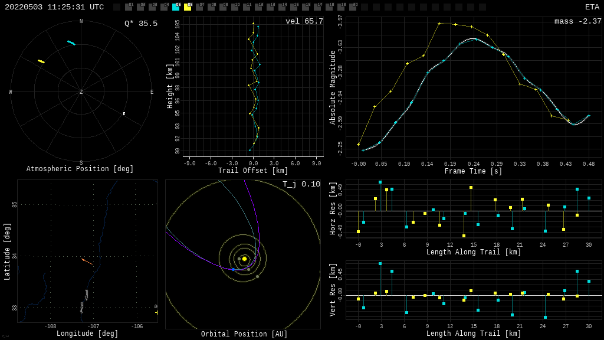This screenshot has height=340, width=604.
Task: Click the cyan meteor track on sky plot
Action: 71,42
